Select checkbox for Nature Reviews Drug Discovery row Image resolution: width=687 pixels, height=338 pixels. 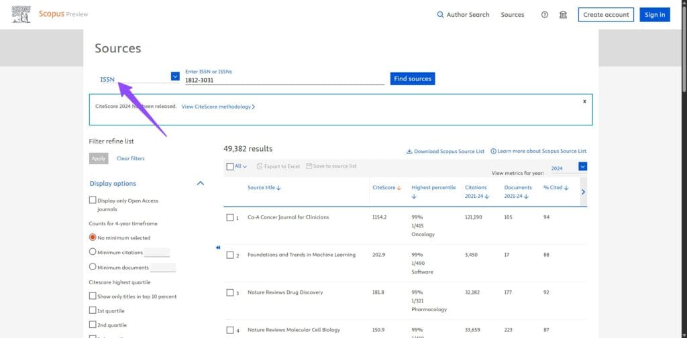pyautogui.click(x=230, y=292)
